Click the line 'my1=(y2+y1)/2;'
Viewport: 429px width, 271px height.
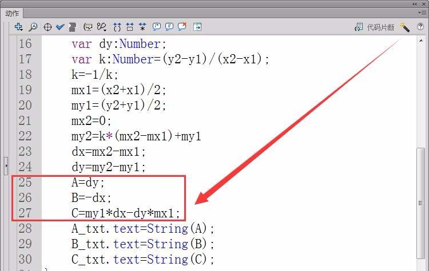point(119,106)
